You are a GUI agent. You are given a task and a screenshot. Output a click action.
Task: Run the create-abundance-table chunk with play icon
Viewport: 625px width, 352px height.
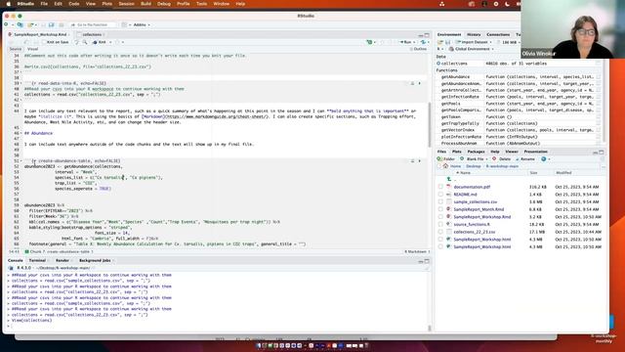coord(419,160)
